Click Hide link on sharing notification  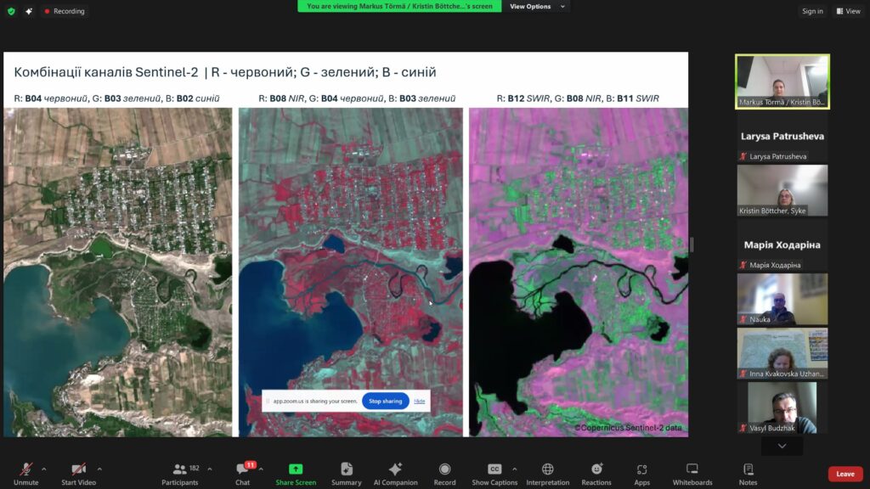(x=420, y=401)
